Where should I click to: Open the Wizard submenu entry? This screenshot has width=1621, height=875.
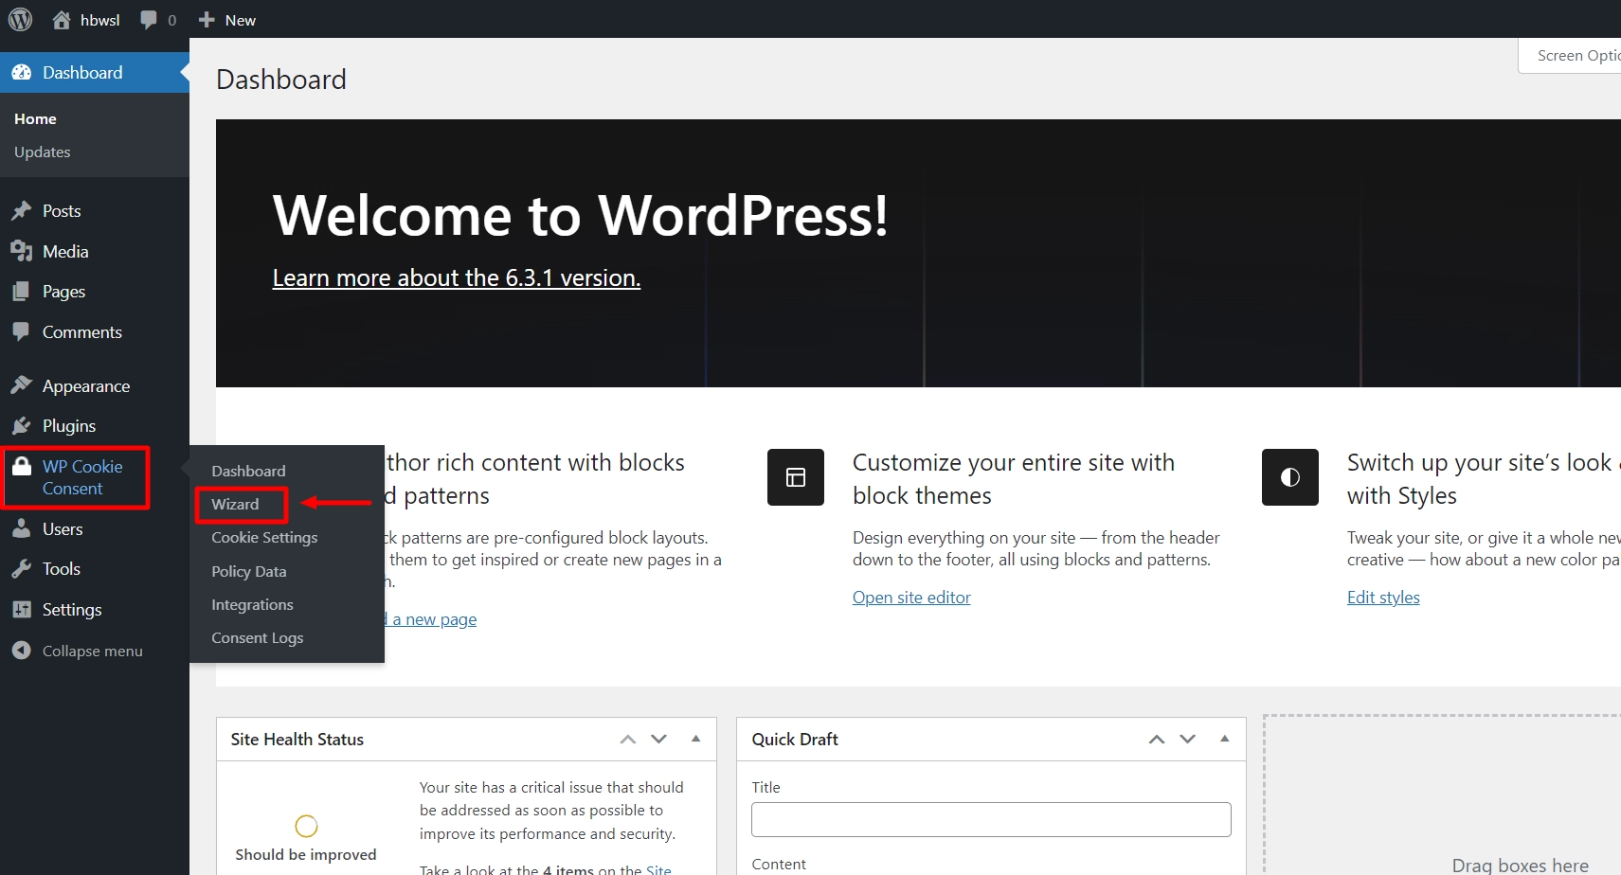coord(236,504)
